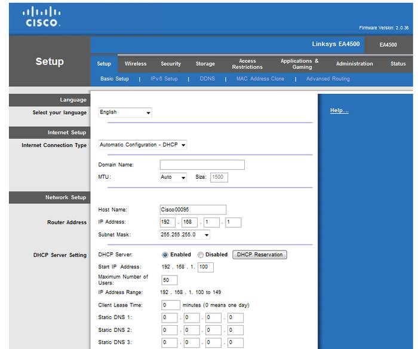Open the Administration tab

(x=354, y=64)
